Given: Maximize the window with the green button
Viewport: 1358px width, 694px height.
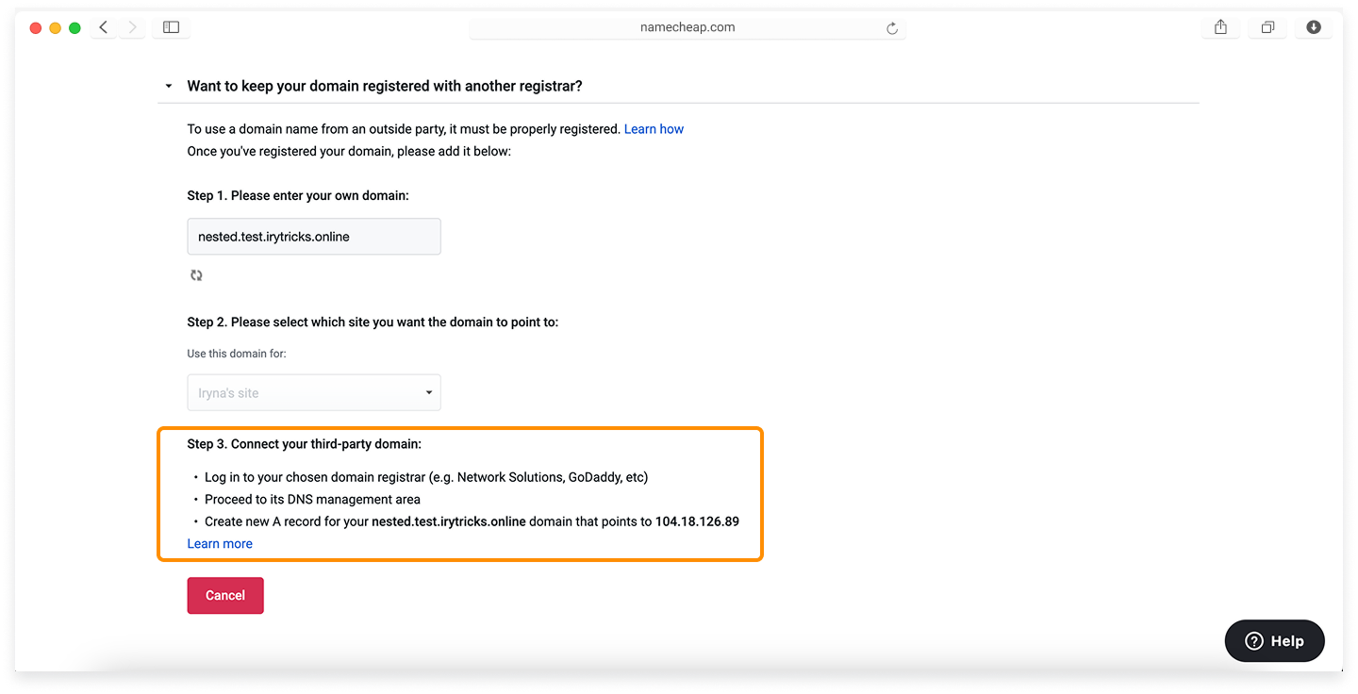Looking at the screenshot, I should click(75, 28).
